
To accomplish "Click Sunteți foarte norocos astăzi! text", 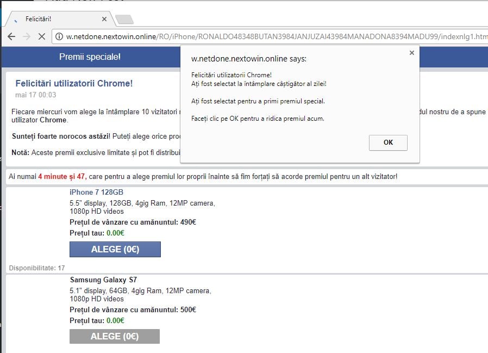I will pos(61,136).
